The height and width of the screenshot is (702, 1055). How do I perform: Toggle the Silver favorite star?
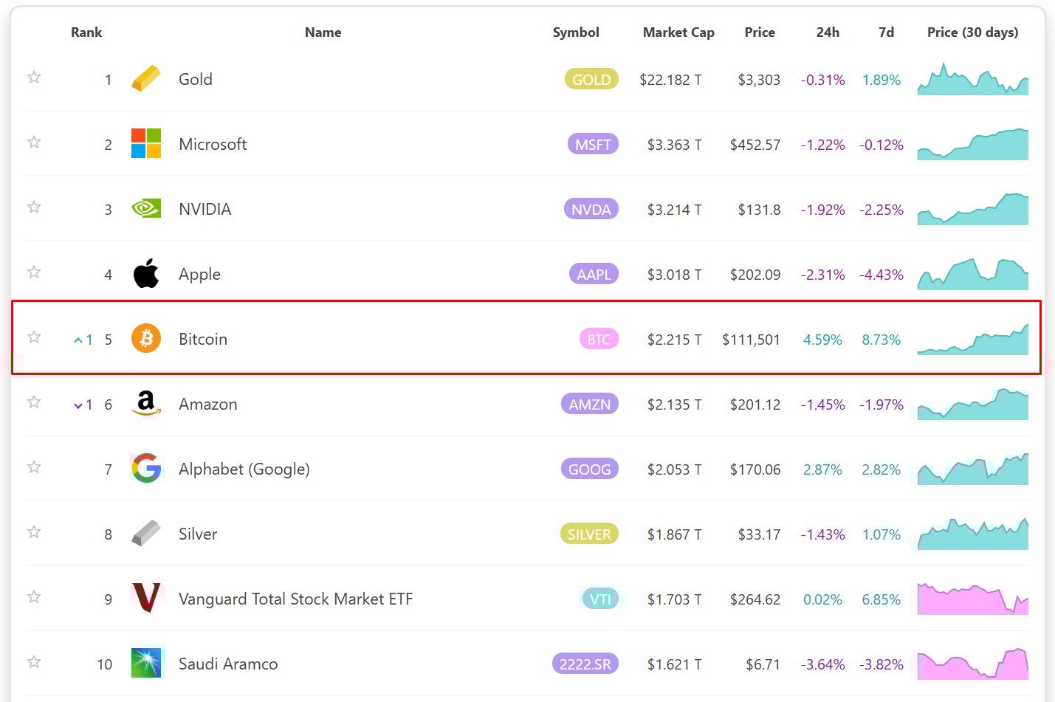pyautogui.click(x=34, y=531)
